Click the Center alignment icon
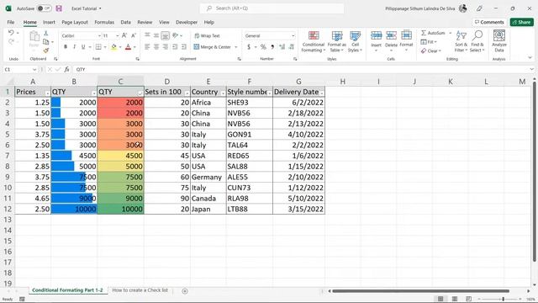This screenshot has height=303, width=538. [156, 47]
